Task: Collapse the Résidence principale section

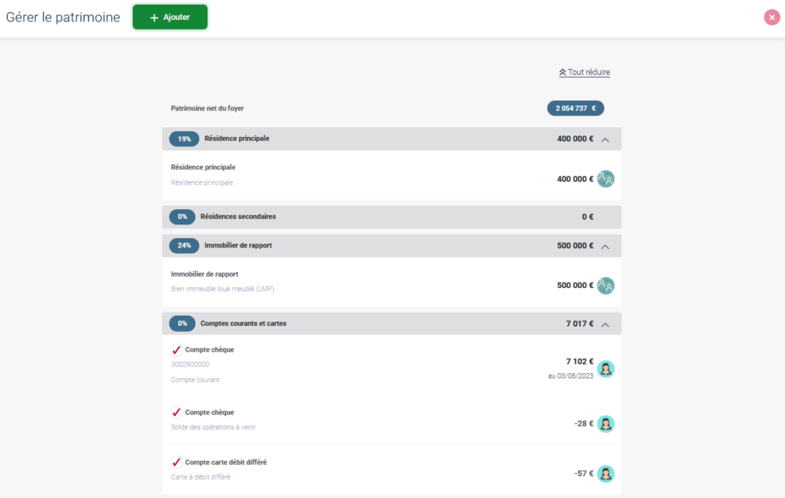Action: click(x=605, y=139)
